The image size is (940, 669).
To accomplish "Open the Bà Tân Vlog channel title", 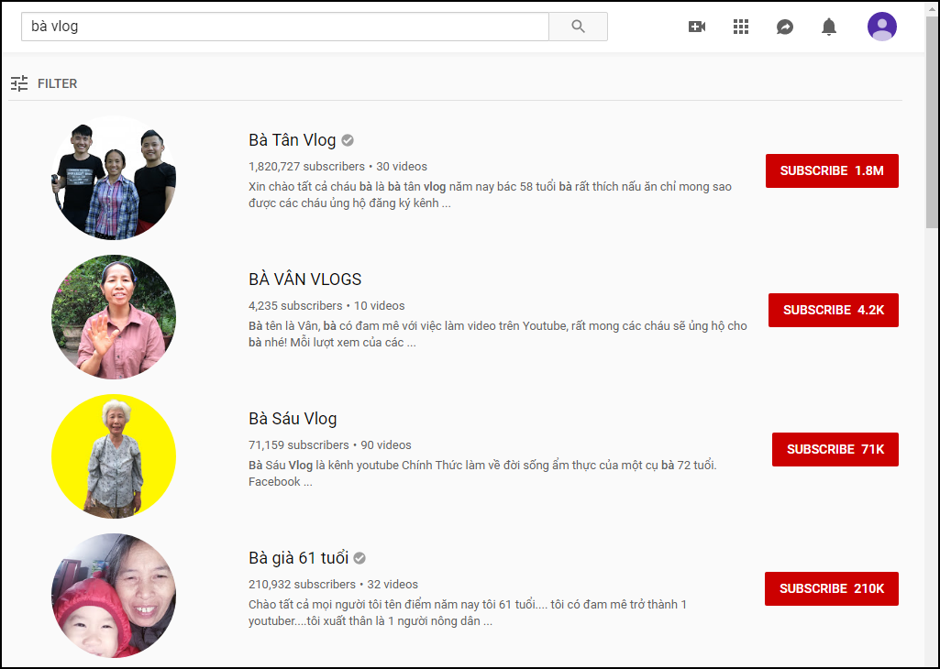I will (293, 140).
